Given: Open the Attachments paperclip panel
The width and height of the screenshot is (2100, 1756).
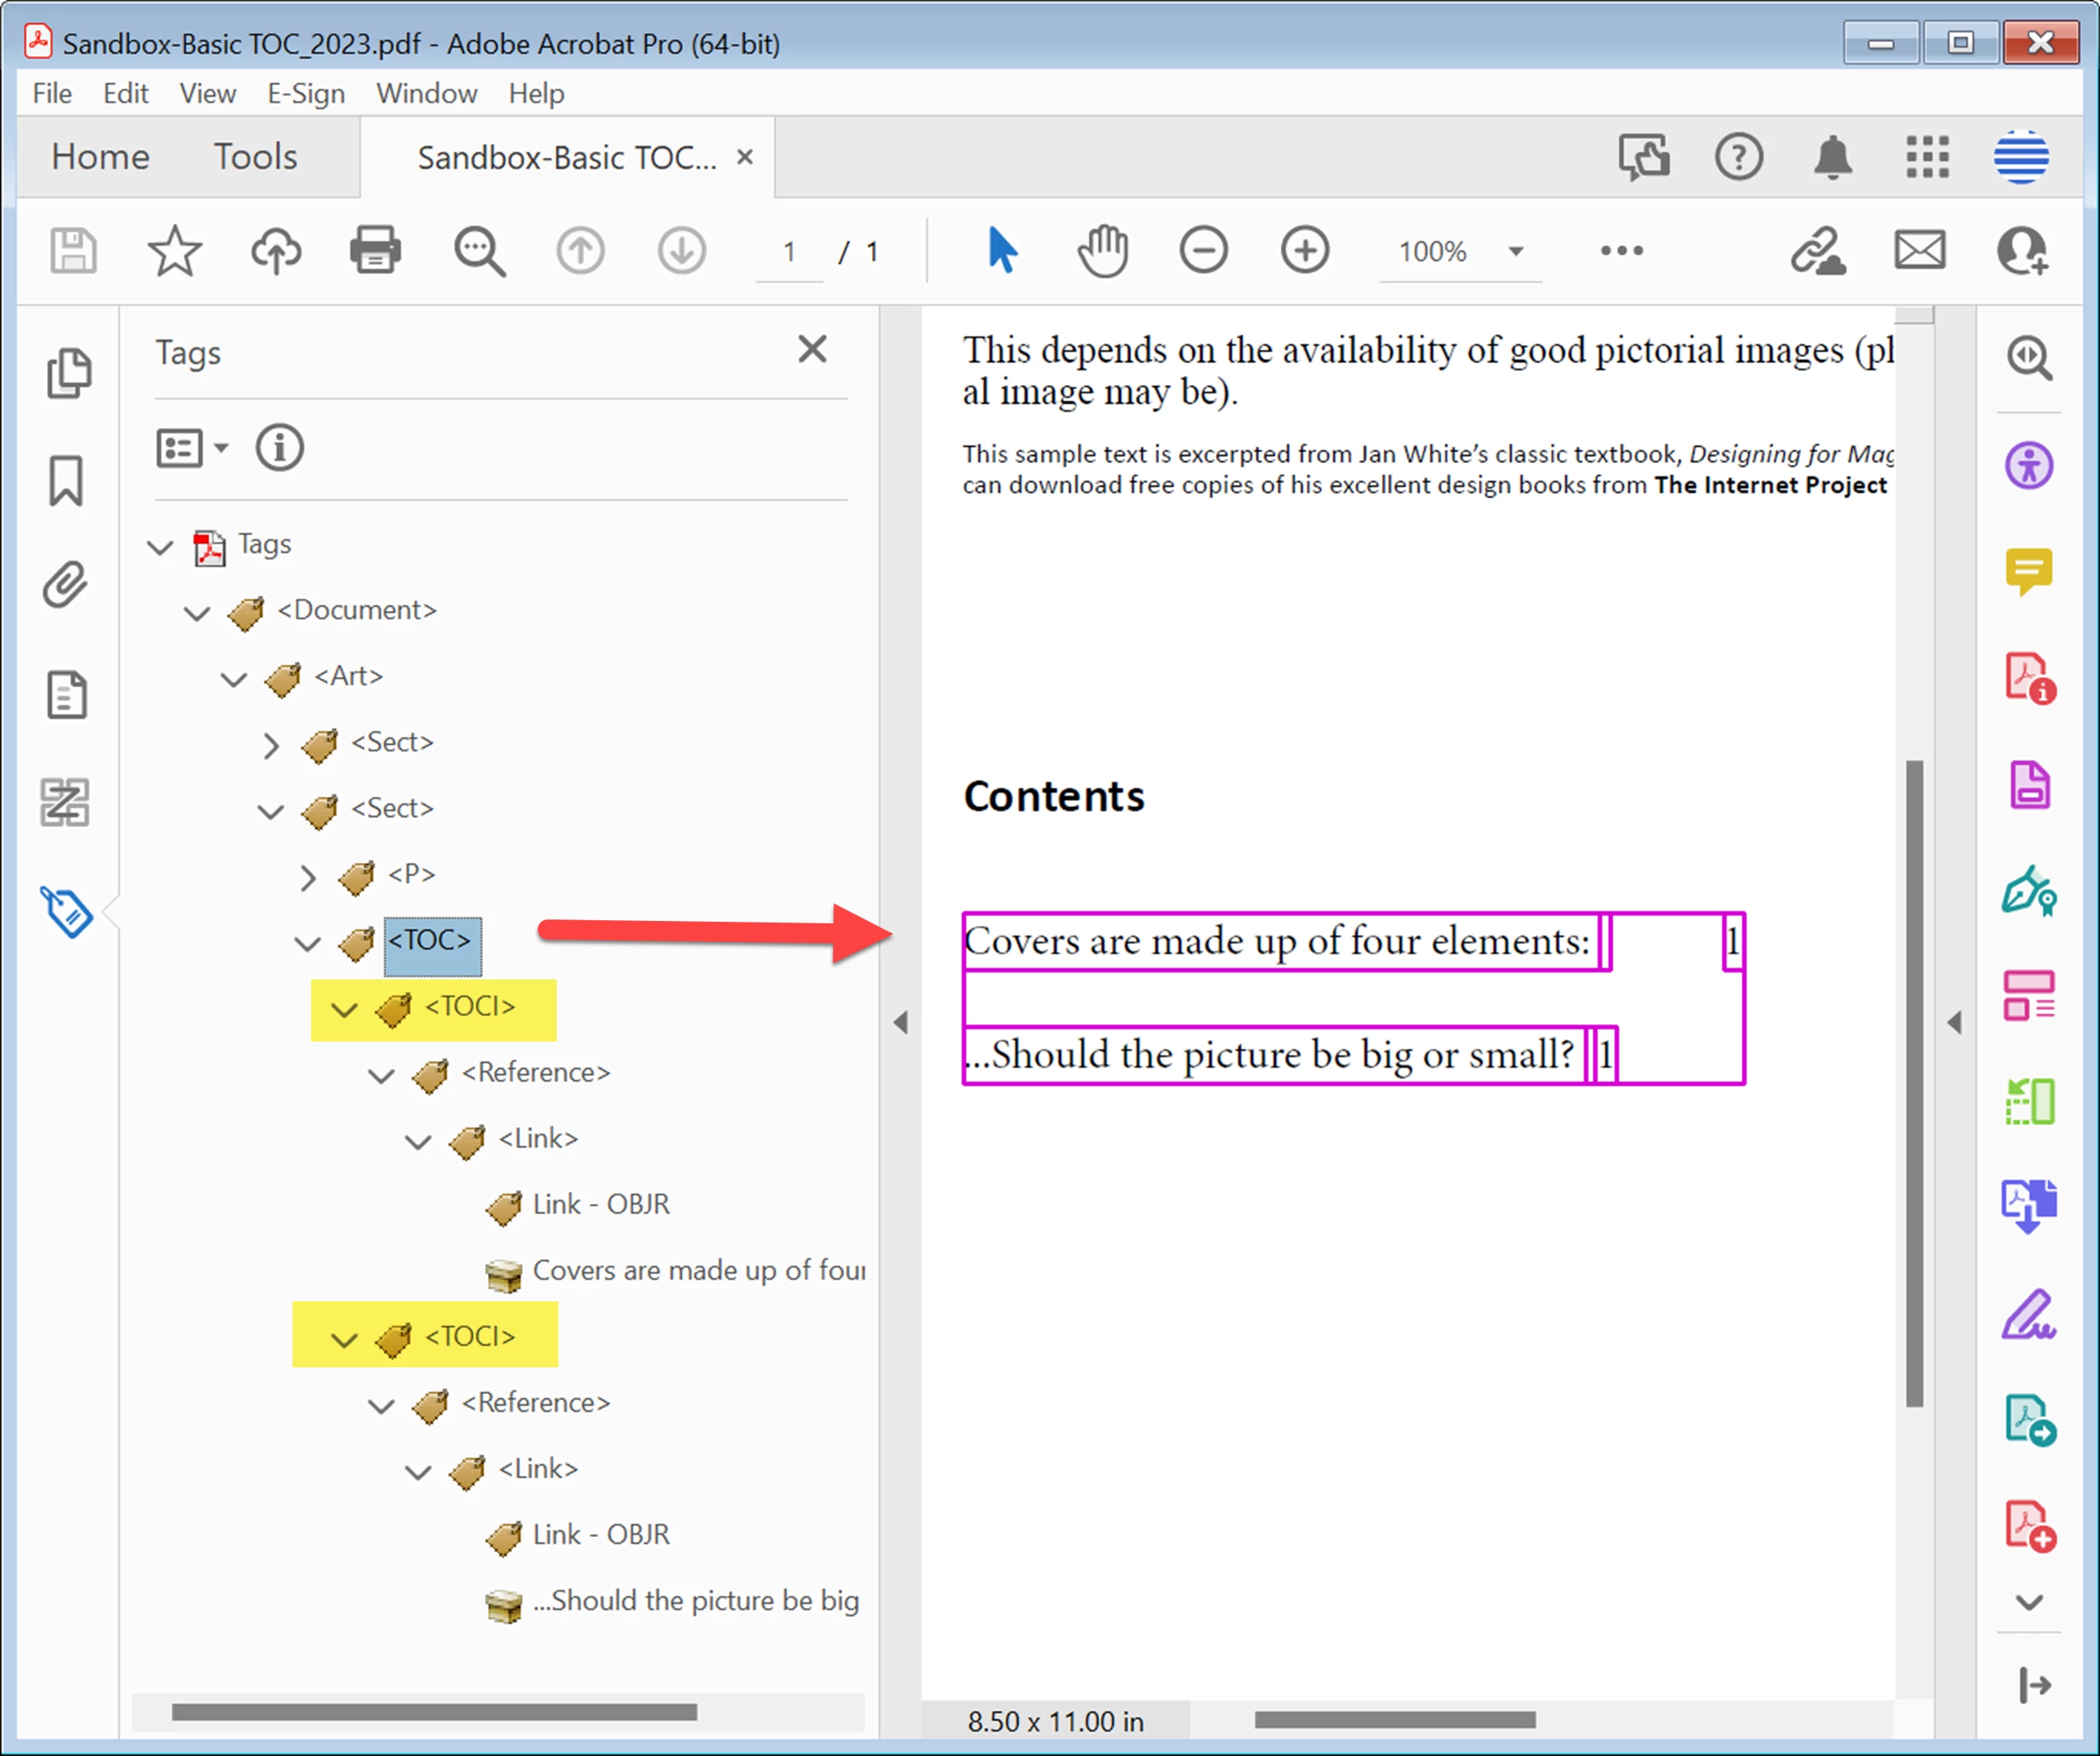Looking at the screenshot, I should point(66,586).
